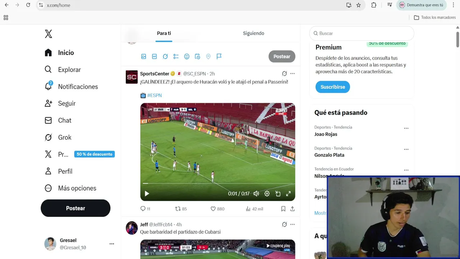Open Todos los marcadores folder
Viewport: 460px width, 259px height.
435,17
